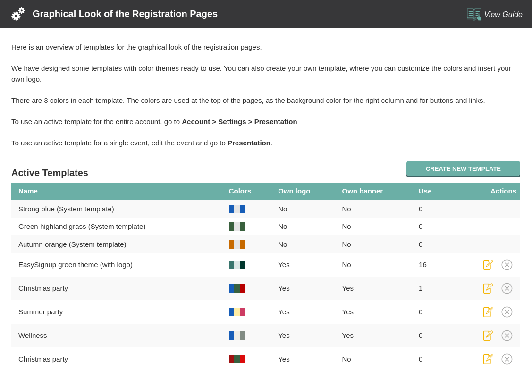Delete the Summer party template
Image resolution: width=532 pixels, height=370 pixels.
point(507,312)
